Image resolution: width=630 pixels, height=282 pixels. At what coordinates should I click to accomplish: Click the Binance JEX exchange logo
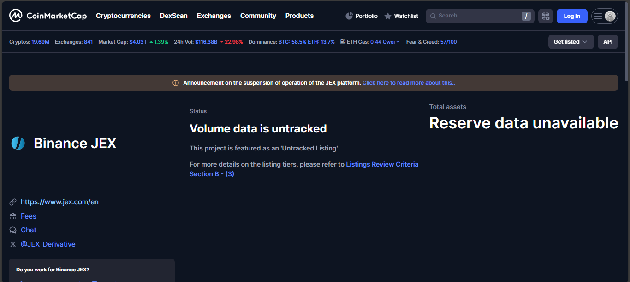pyautogui.click(x=18, y=144)
